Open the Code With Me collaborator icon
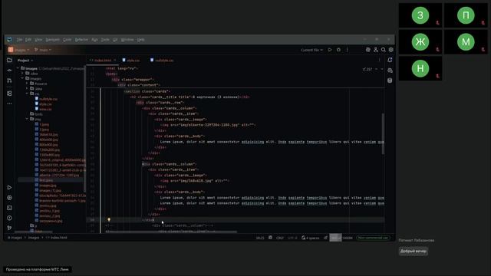This screenshot has width=491, height=276. click(376, 50)
